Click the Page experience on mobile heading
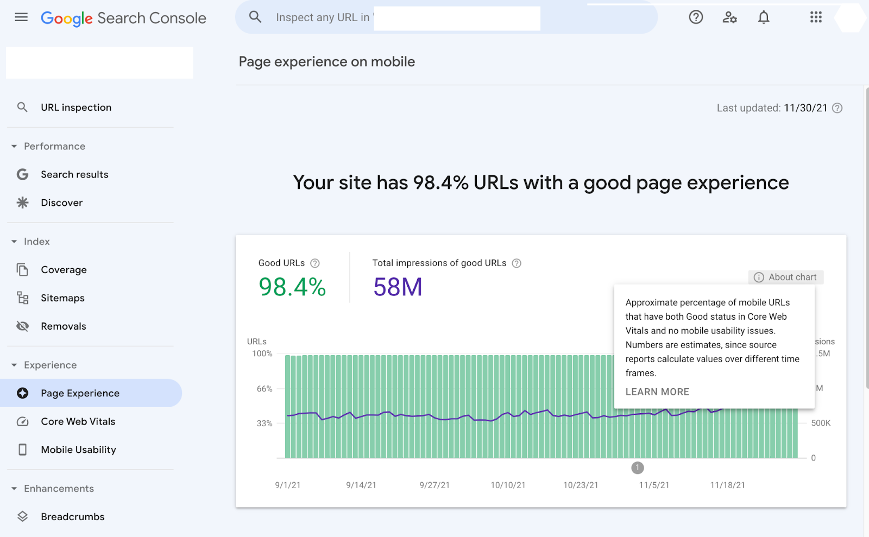Screen dimensions: 869x537 click(x=327, y=62)
